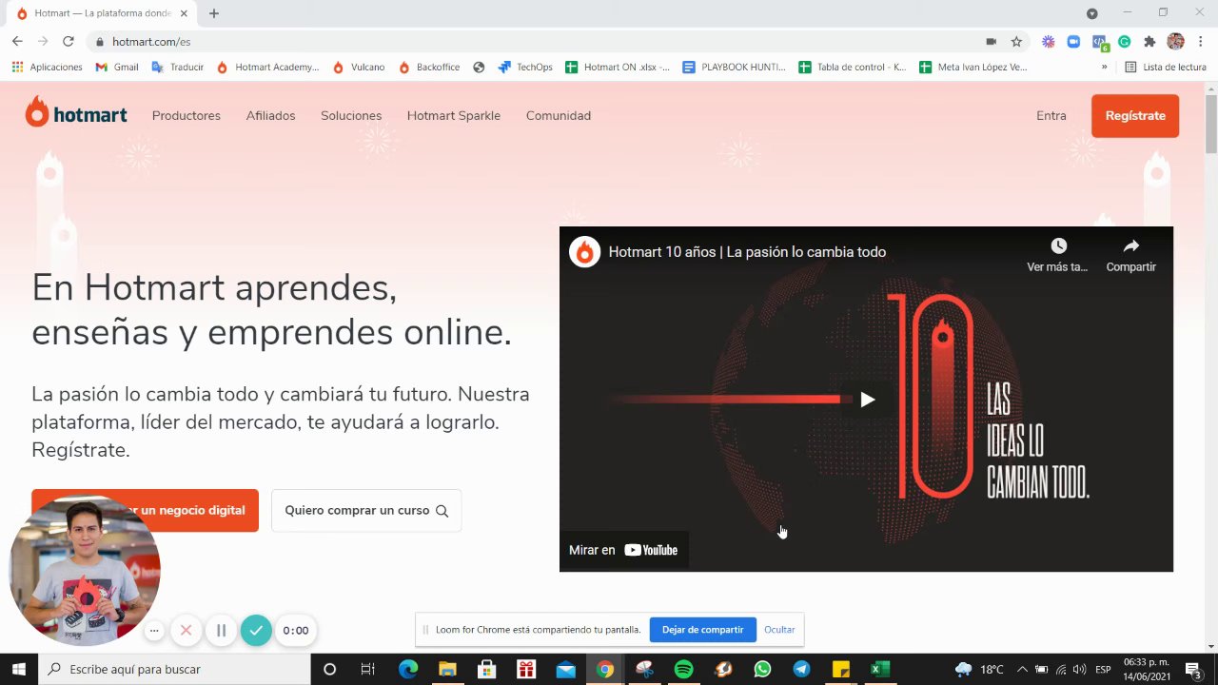This screenshot has height=685, width=1218.
Task: Click the globe bookmark icon
Action: click(479, 68)
